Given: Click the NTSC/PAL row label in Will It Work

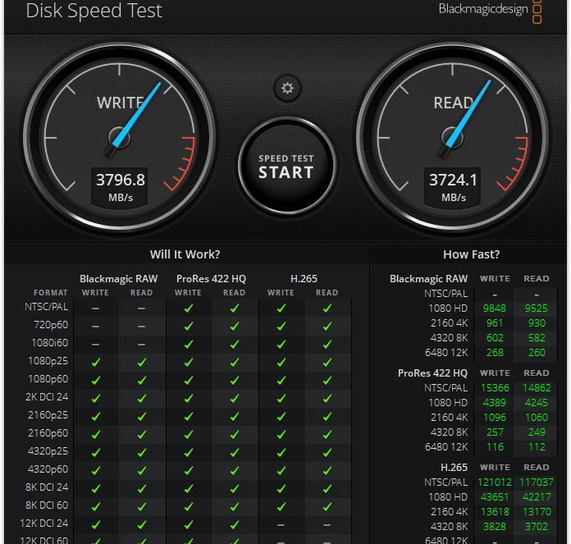Looking at the screenshot, I should pos(46,307).
